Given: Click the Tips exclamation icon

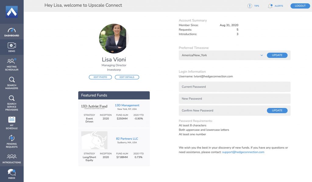Looking at the screenshot, I should click(x=250, y=6).
